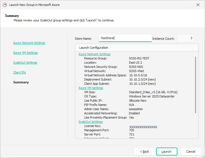The height and width of the screenshot is (158, 205).
Task: Open Azure Network Settings link in Launch Configuration
Action: click(x=94, y=54)
